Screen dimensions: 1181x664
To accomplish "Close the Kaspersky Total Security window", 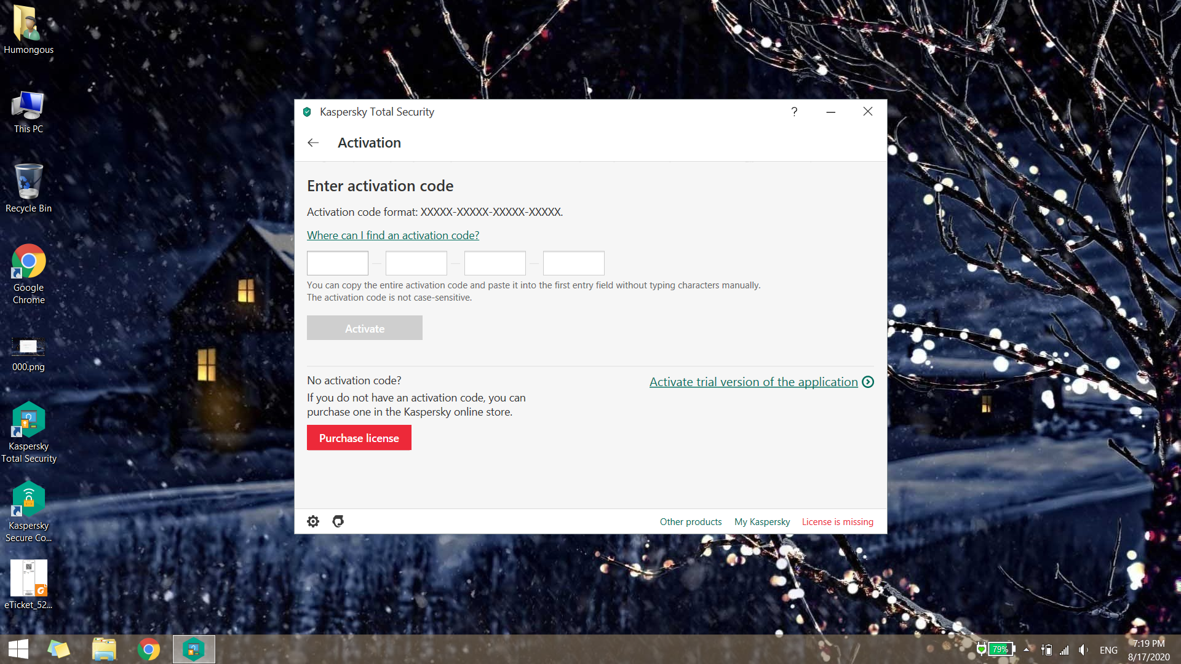I will coord(868,111).
